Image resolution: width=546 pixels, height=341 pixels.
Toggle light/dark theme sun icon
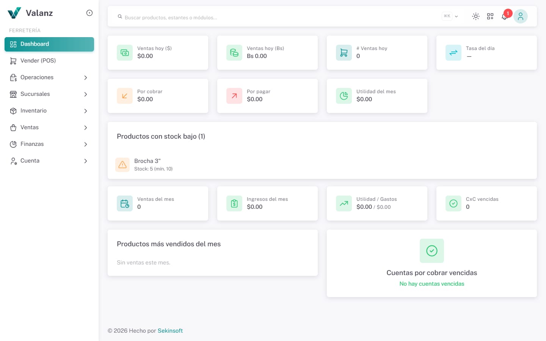coord(476,16)
